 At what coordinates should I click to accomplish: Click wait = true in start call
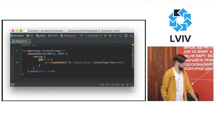pos(46,71)
